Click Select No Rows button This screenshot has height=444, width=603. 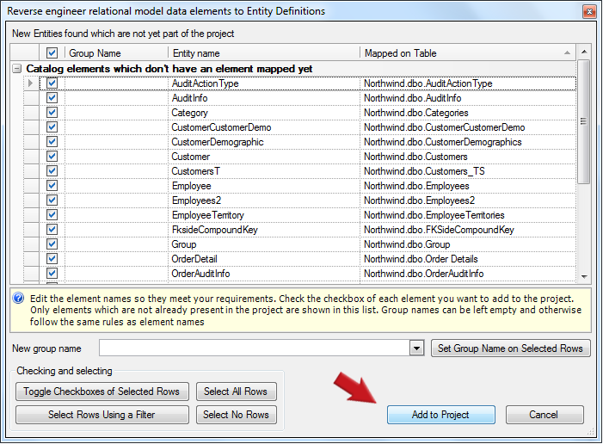[236, 415]
